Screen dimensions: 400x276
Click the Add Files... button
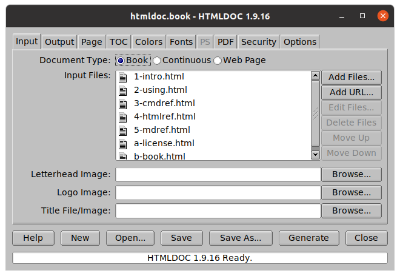coord(352,77)
